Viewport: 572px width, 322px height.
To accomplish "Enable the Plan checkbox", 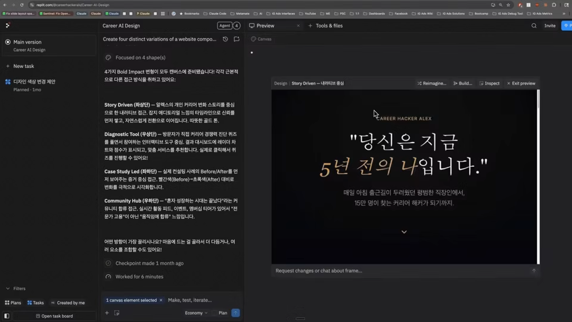I will pos(214,313).
